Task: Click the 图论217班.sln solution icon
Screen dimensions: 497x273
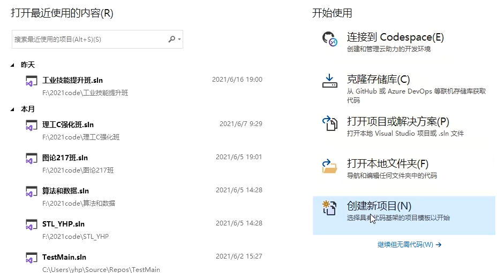Action: 31,159
